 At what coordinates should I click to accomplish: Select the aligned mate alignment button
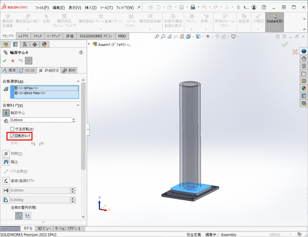tap(19, 215)
